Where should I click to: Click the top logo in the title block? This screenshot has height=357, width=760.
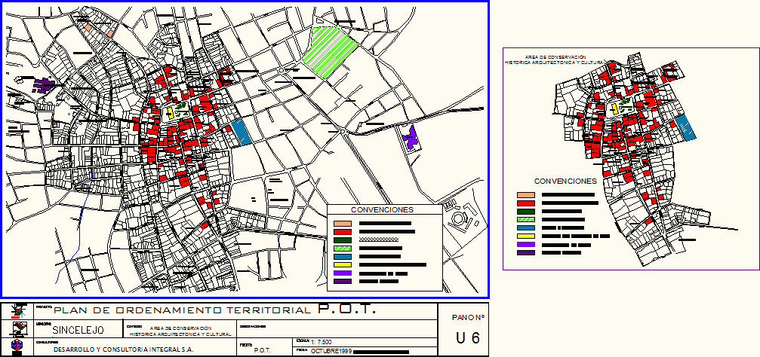(17, 310)
